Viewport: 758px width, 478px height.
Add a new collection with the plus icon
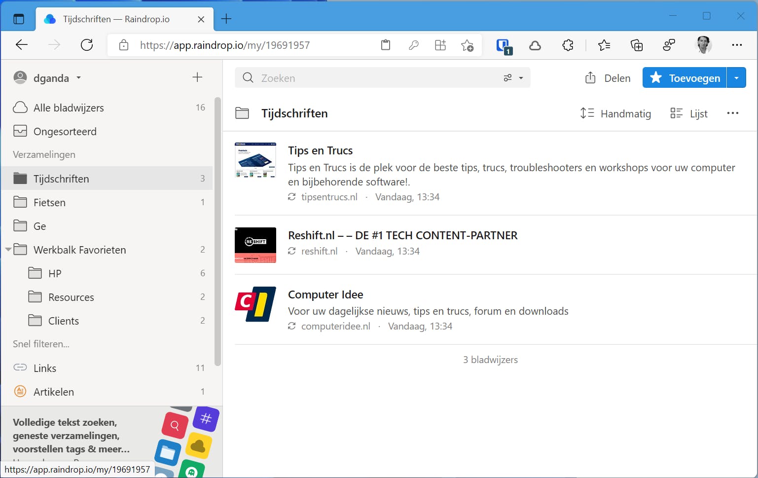pos(197,77)
